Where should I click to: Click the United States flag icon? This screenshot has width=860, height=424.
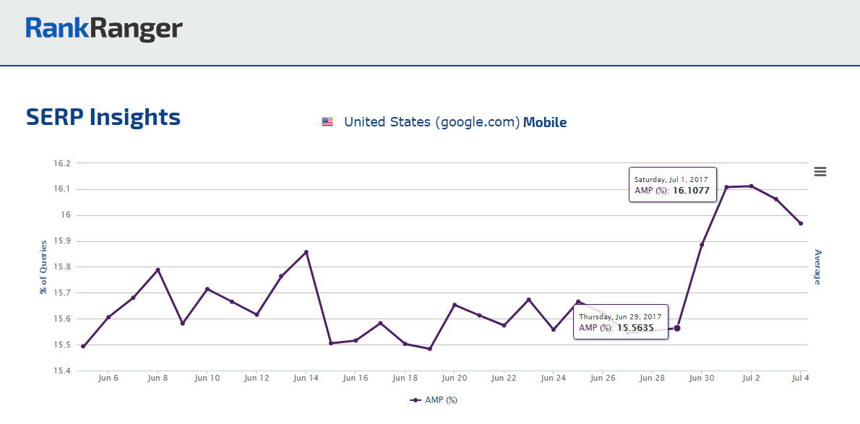(327, 122)
